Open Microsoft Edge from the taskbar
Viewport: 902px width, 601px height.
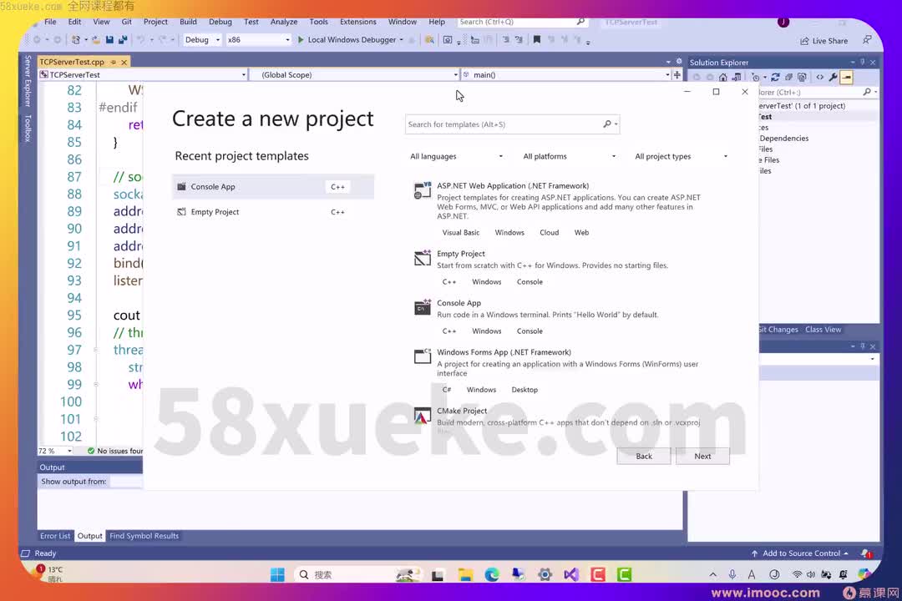pos(492,574)
